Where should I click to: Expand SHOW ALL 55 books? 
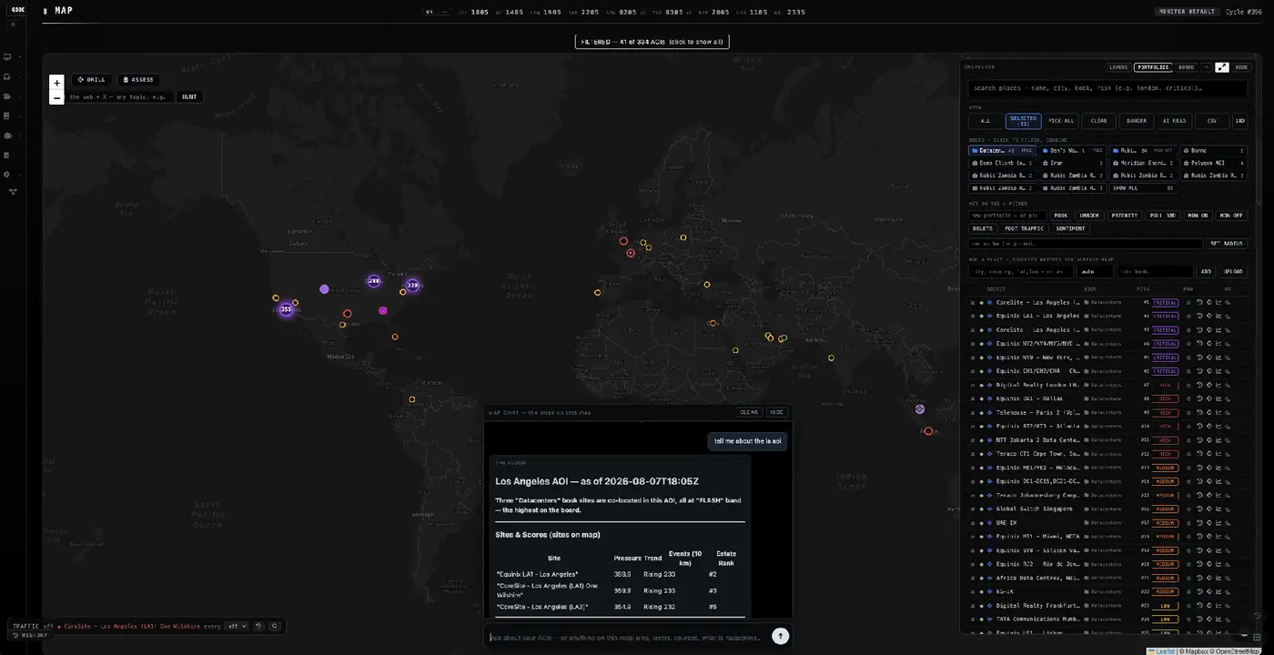pos(1143,188)
